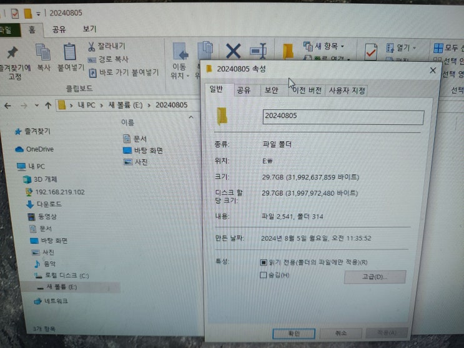The height and width of the screenshot is (348, 464).
Task: Click the red X Delete icon
Action: (x=233, y=51)
